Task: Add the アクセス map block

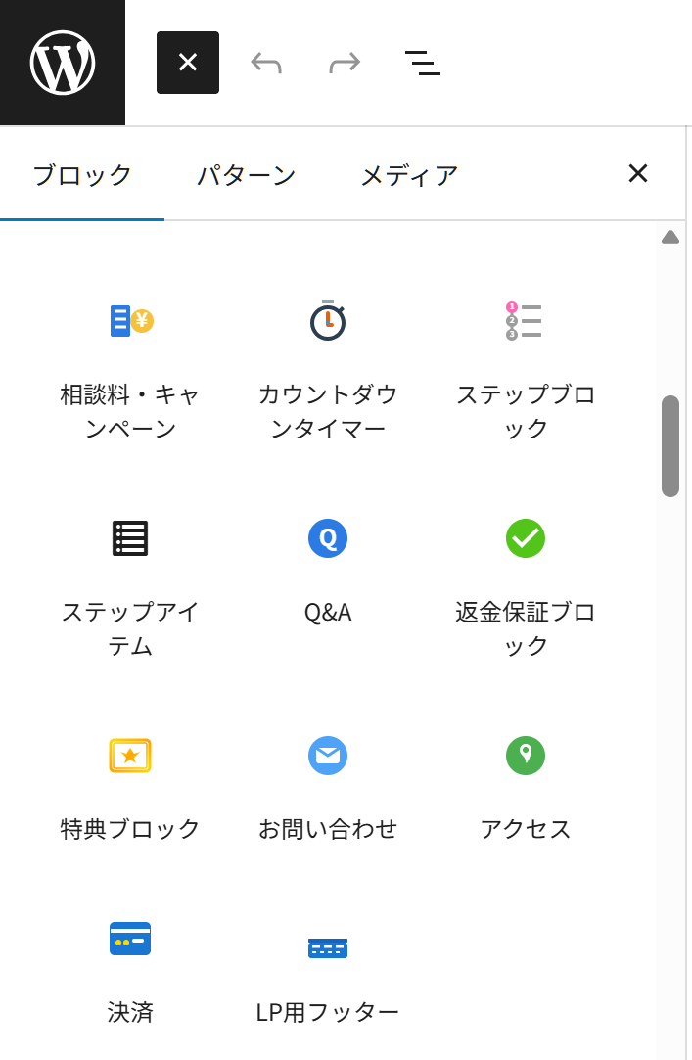Action: (x=526, y=785)
